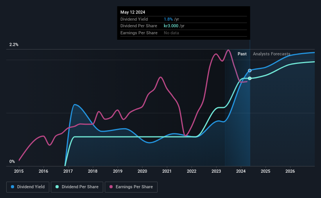Click the Analysts Forecasts label

(x=271, y=54)
